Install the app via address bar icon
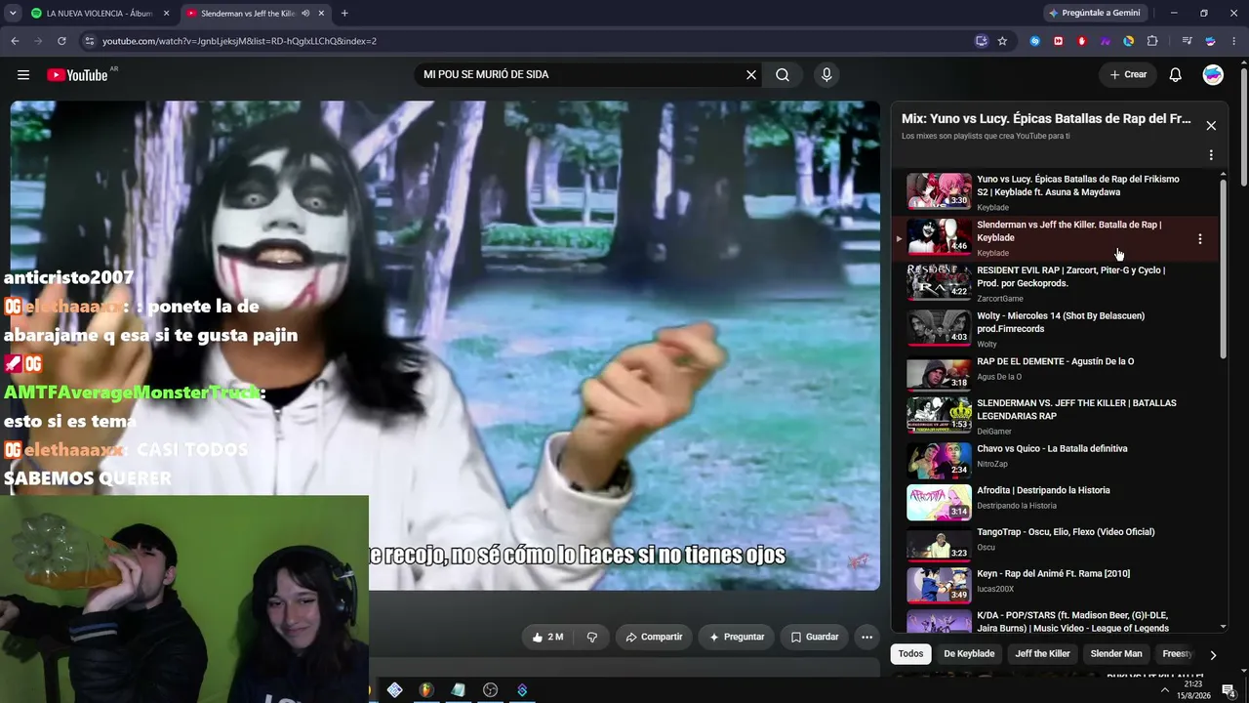Image resolution: width=1249 pixels, height=703 pixels. click(982, 41)
